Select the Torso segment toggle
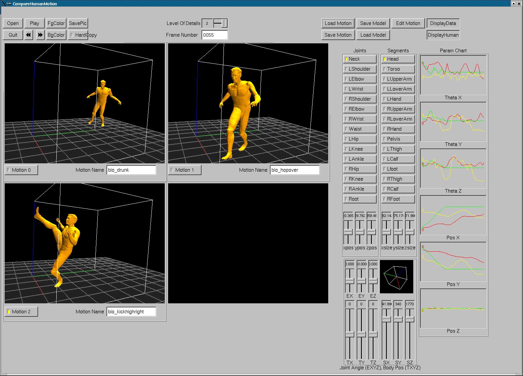Image resolution: width=523 pixels, height=376 pixels. pyautogui.click(x=398, y=69)
